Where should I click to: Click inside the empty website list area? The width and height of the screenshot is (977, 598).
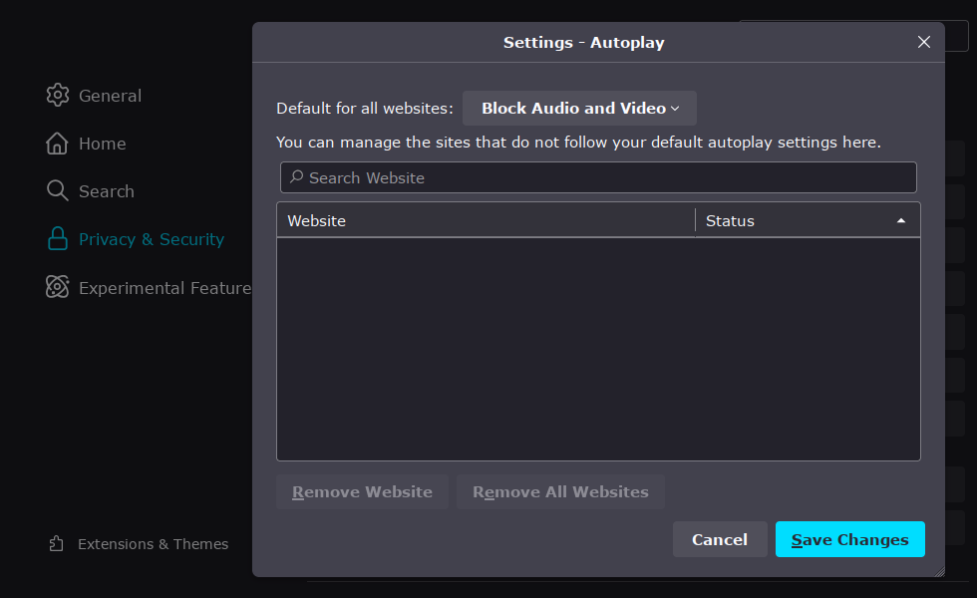[598, 349]
